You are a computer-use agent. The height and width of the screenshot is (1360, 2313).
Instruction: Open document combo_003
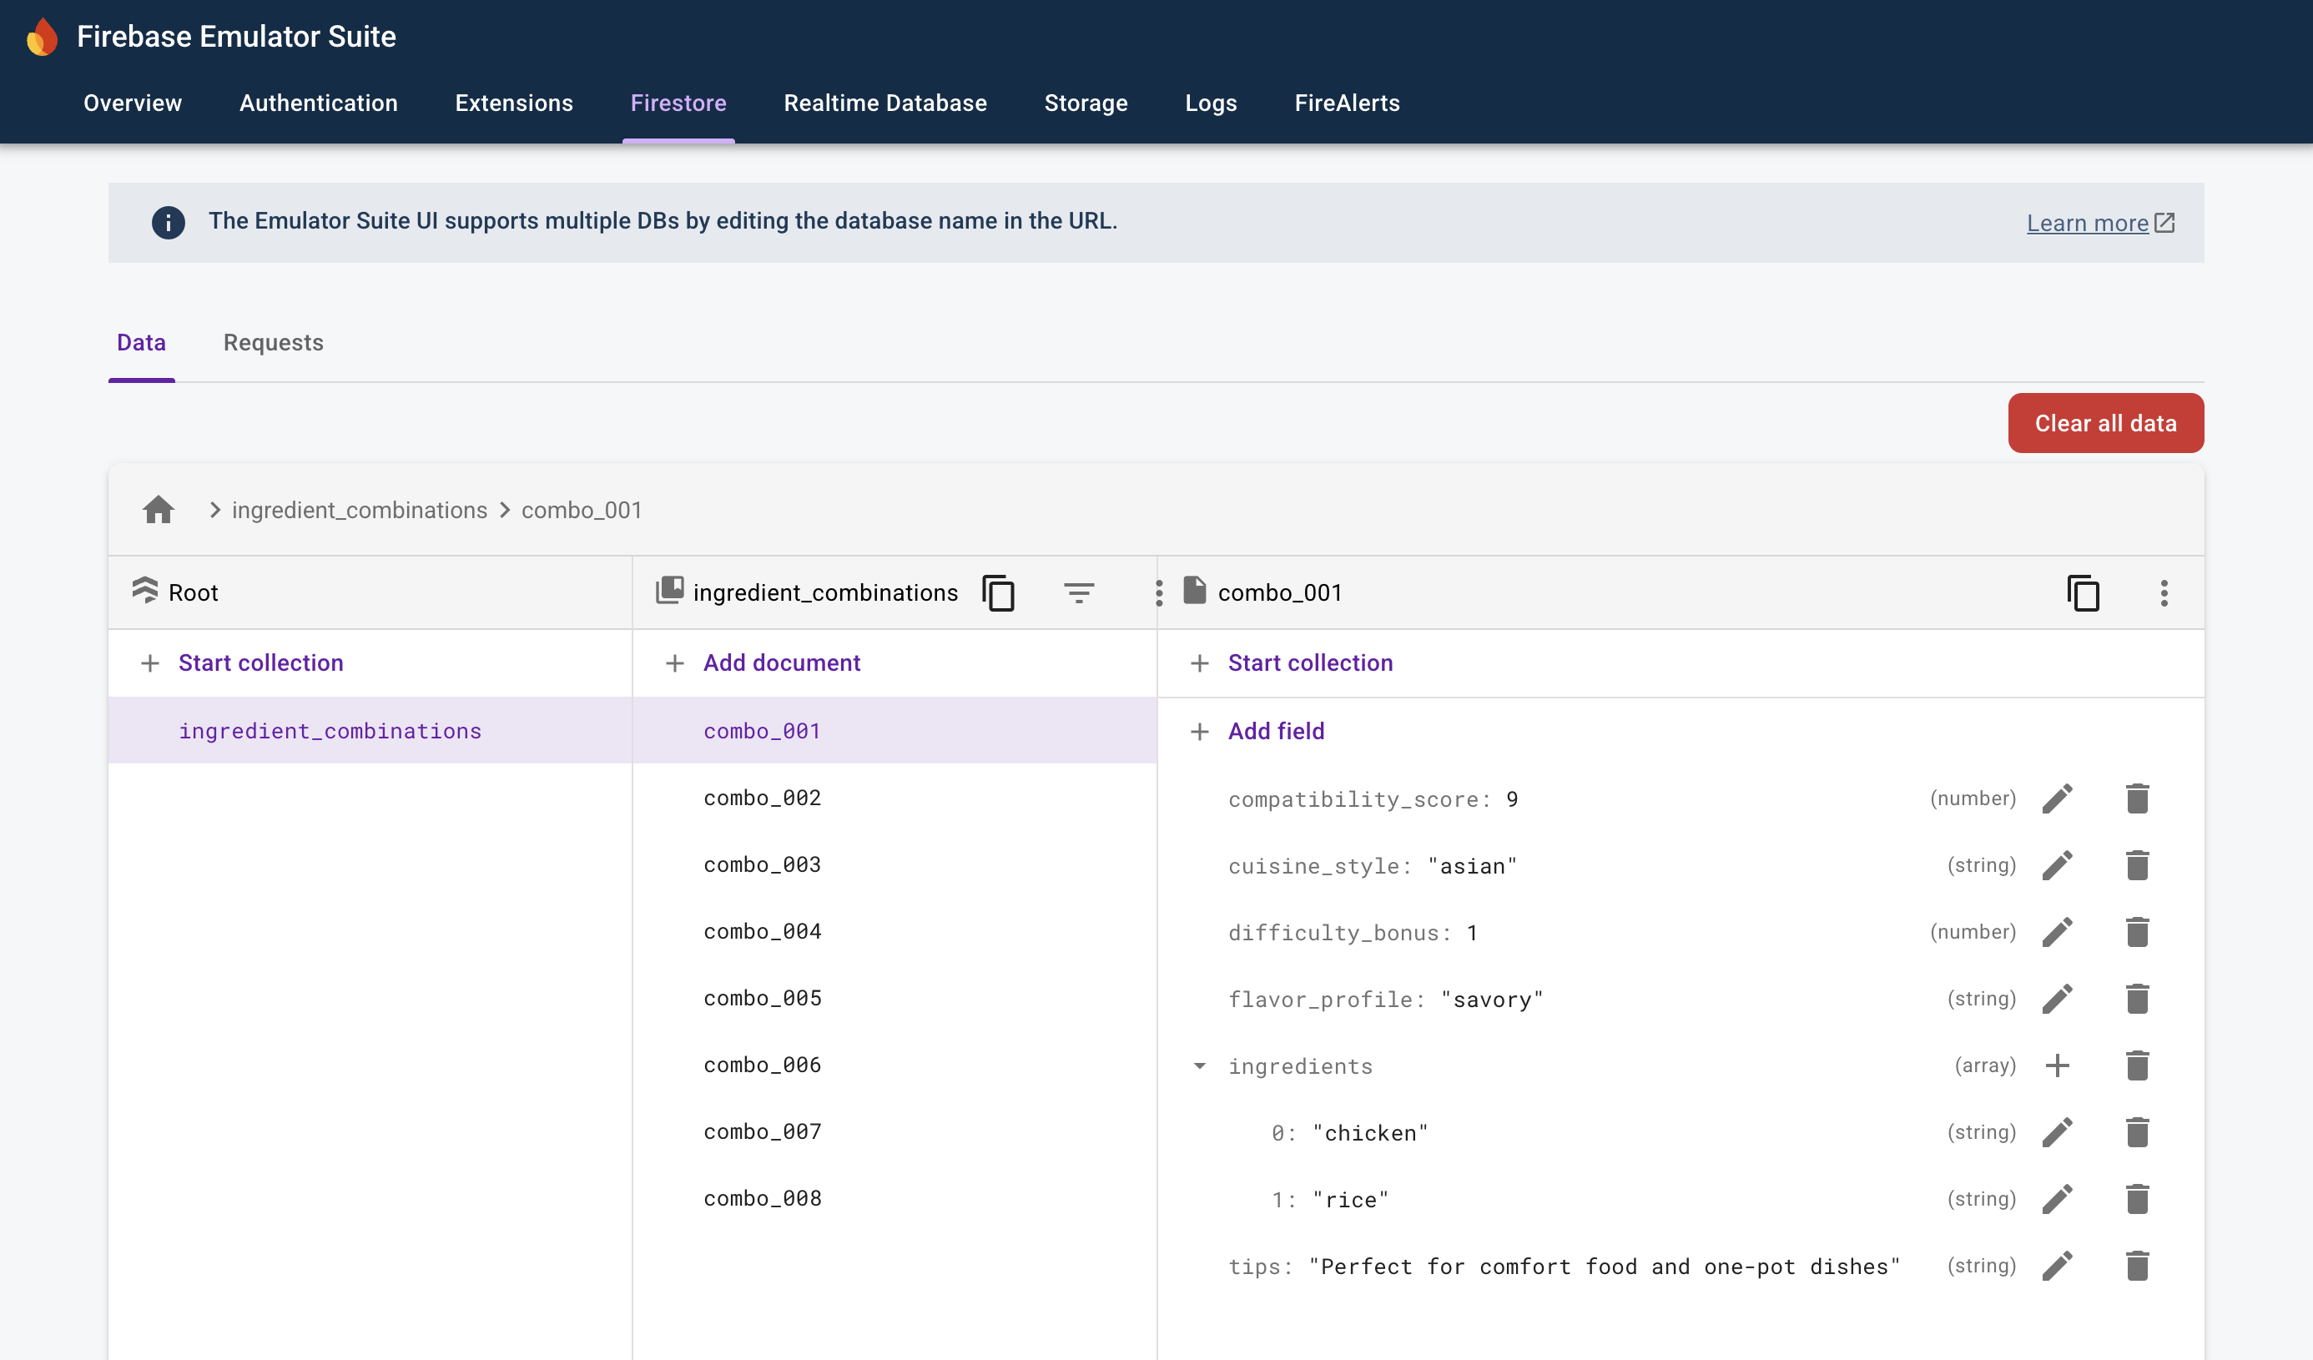894,864
